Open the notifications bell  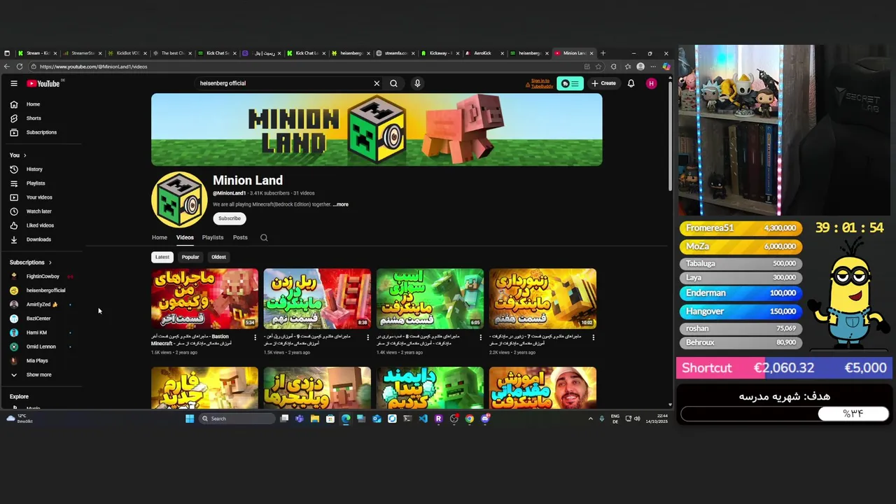(631, 83)
